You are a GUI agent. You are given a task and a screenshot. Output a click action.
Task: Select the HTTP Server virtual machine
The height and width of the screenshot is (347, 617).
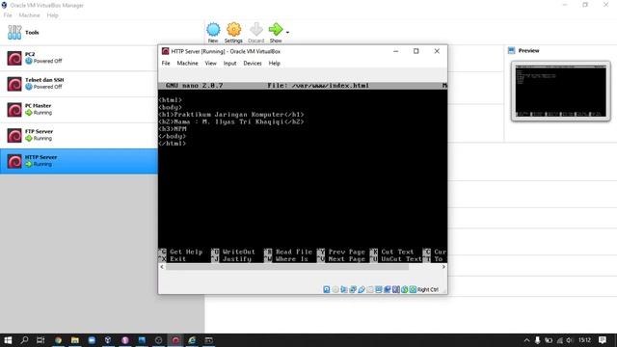pos(79,161)
